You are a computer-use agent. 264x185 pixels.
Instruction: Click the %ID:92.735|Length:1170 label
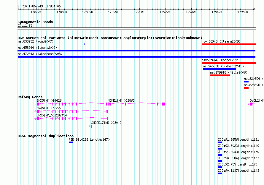coord(238,164)
